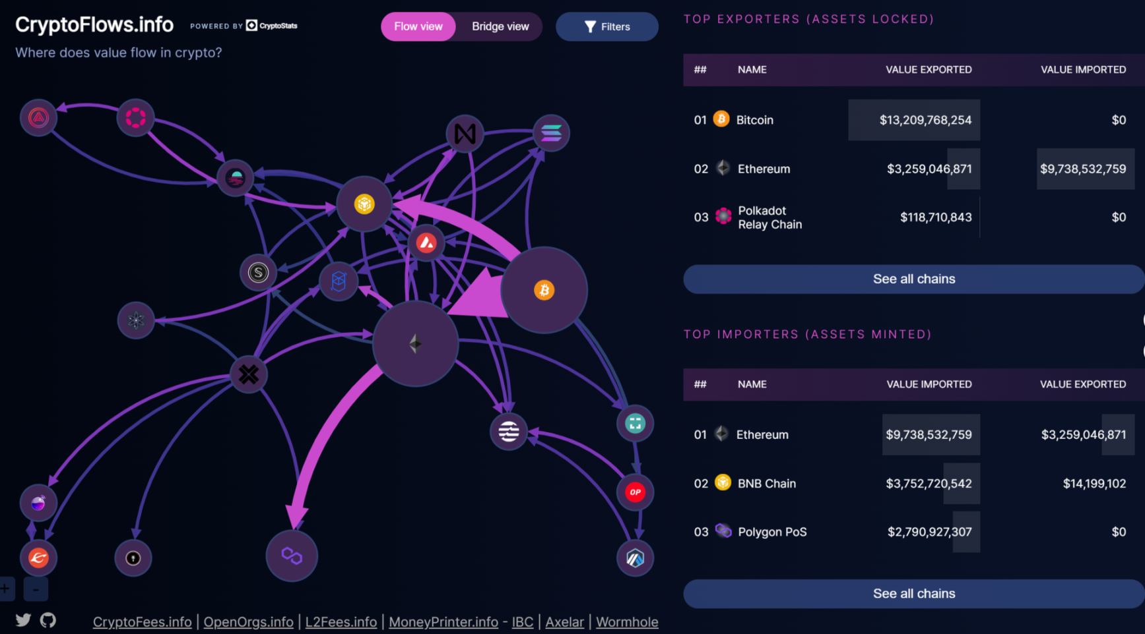This screenshot has width=1145, height=634.
Task: Click the CryptoStats logo
Action: [x=271, y=26]
